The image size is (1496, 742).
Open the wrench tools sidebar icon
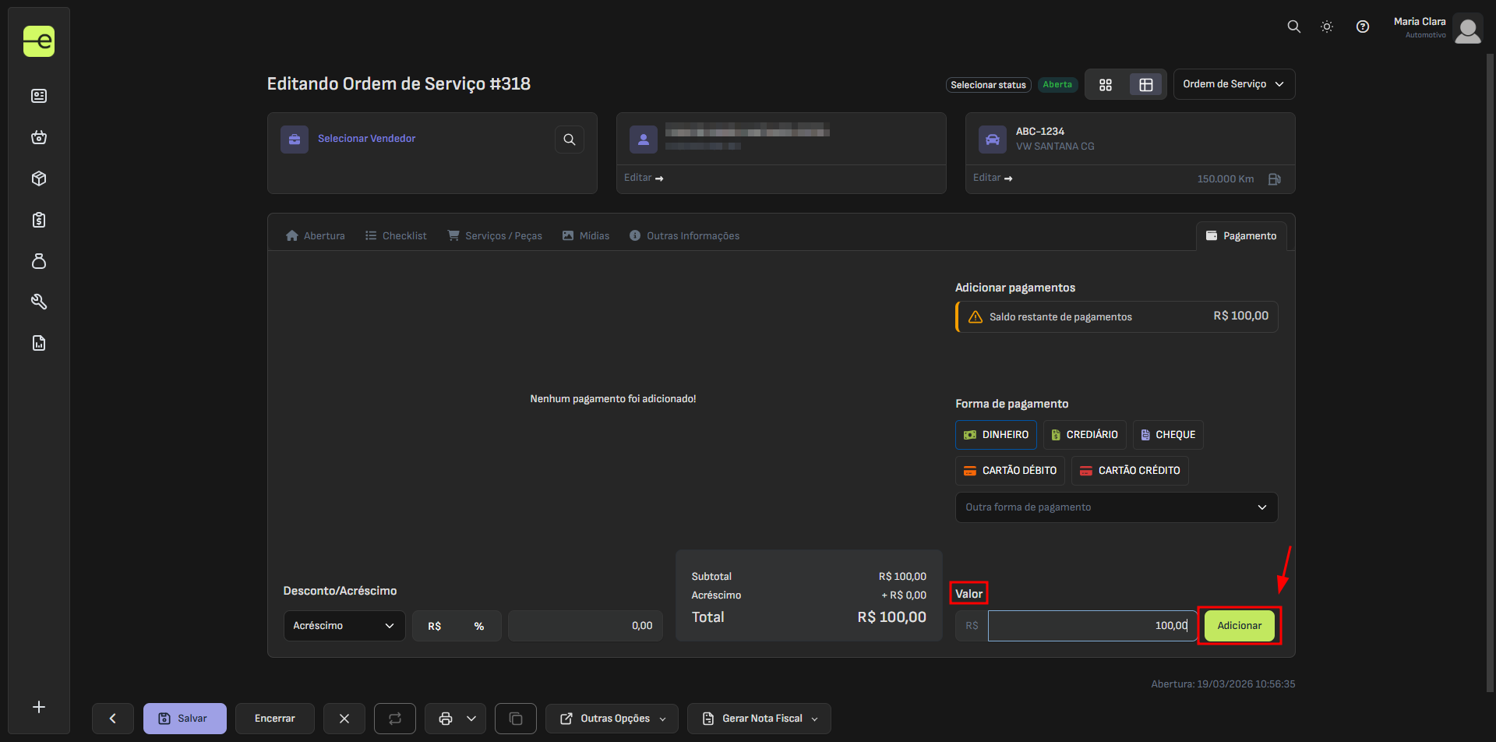39,302
